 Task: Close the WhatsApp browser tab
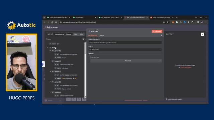pyautogui.click(x=95, y=18)
